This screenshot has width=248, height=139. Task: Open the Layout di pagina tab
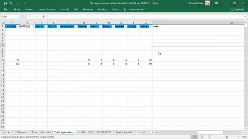[x=47, y=9]
